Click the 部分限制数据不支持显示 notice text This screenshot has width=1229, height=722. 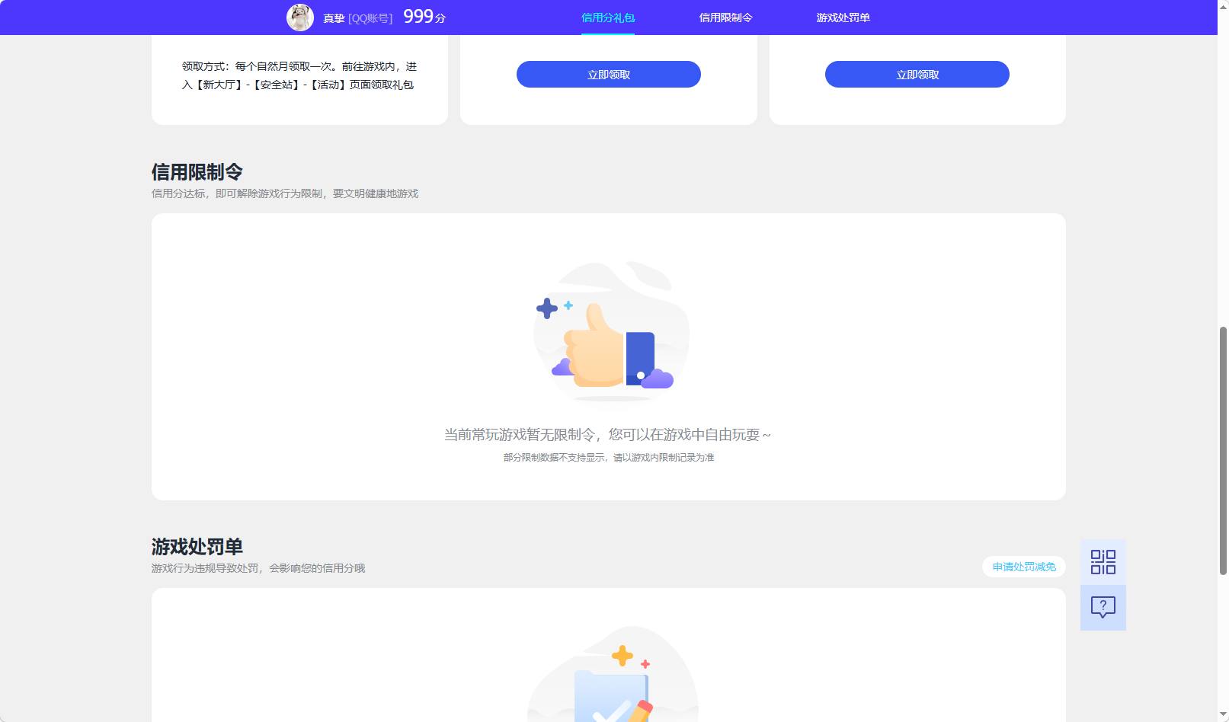(610, 458)
